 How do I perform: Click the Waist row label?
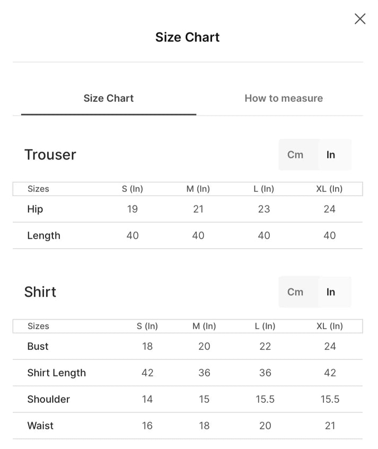pos(40,426)
